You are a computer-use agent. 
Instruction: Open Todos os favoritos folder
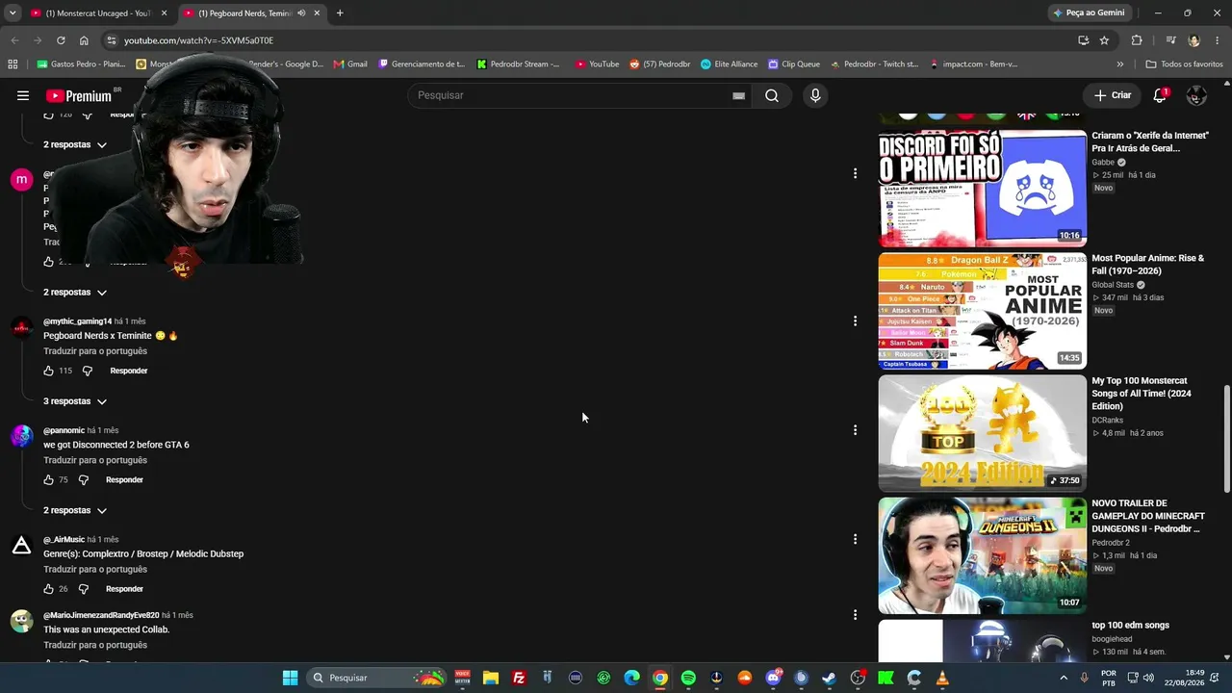tap(1184, 64)
